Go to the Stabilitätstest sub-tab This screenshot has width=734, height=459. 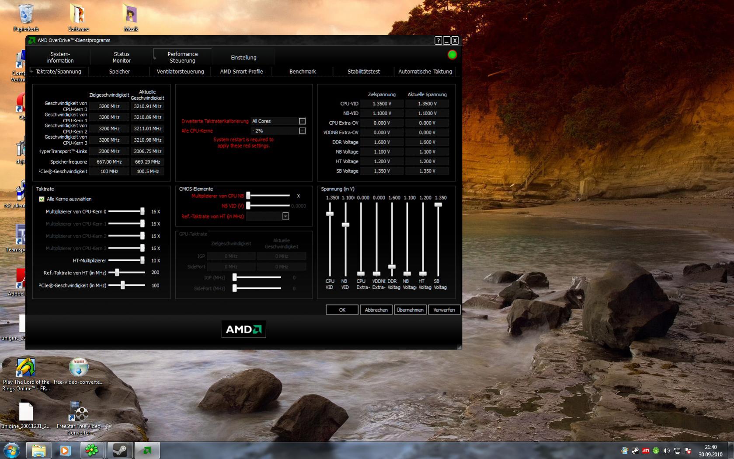tap(364, 71)
